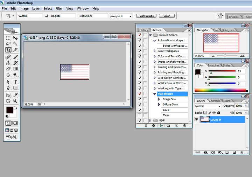Click Begin recording in Actions panel
The width and height of the screenshot is (252, 177).
[x=154, y=126]
